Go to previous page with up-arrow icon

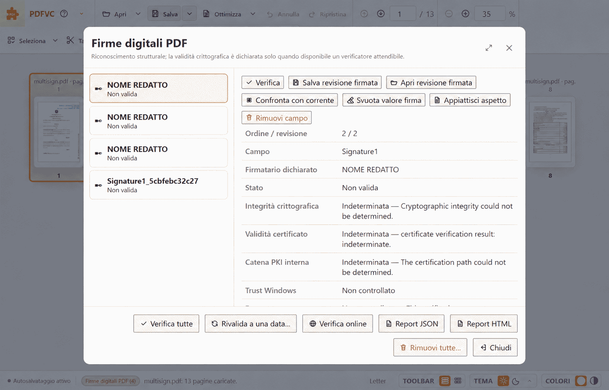[364, 14]
